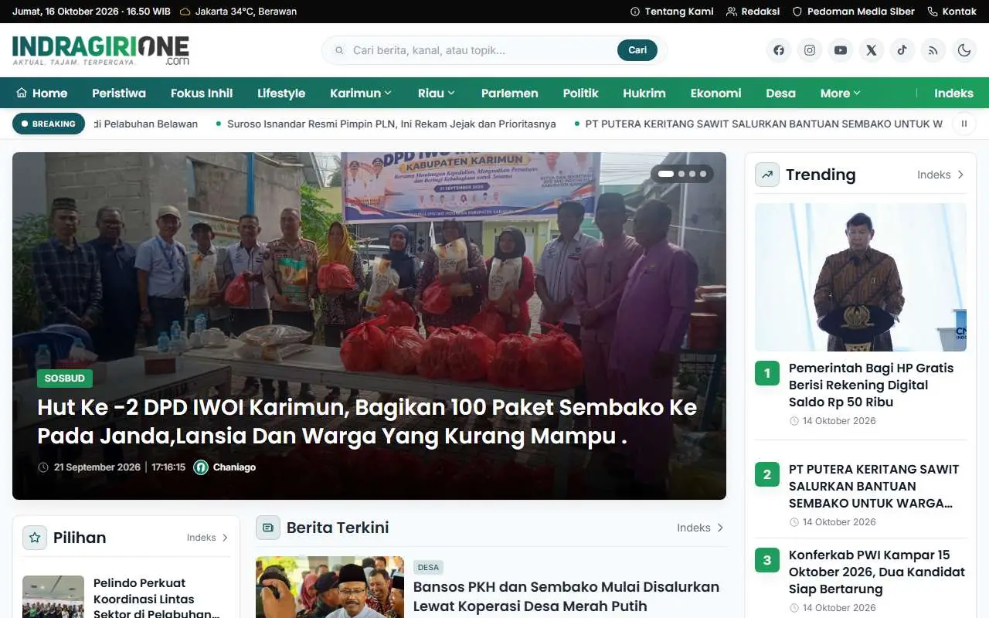Viewport: 989px width, 618px height.
Task: Go to Fokus Inhil menu item
Action: click(x=202, y=93)
